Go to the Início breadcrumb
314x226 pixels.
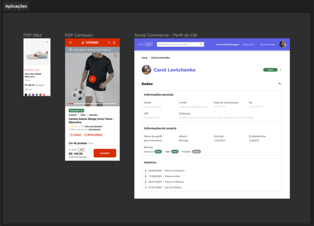pyautogui.click(x=144, y=58)
